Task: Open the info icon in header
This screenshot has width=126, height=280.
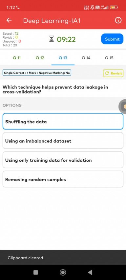Action: tap(118, 20)
